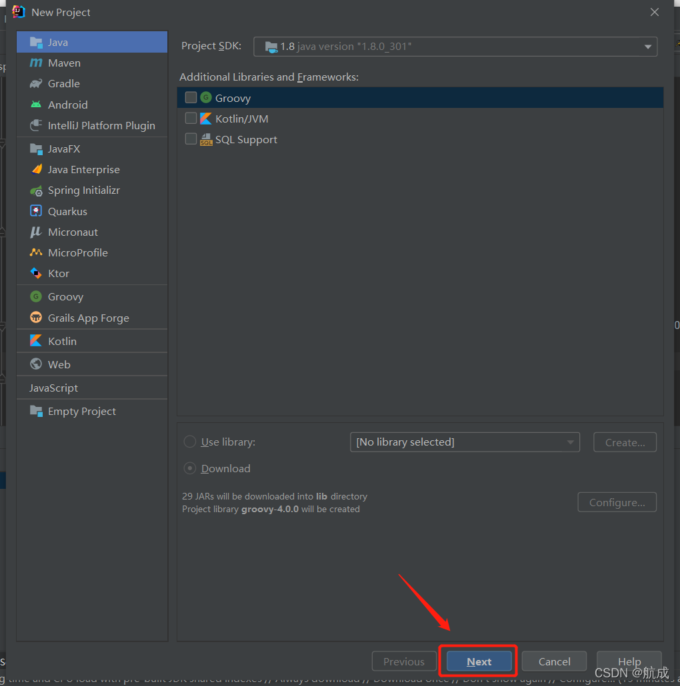Viewport: 680px width, 686px height.
Task: Open the Project SDK dropdown arrow
Action: (x=647, y=47)
